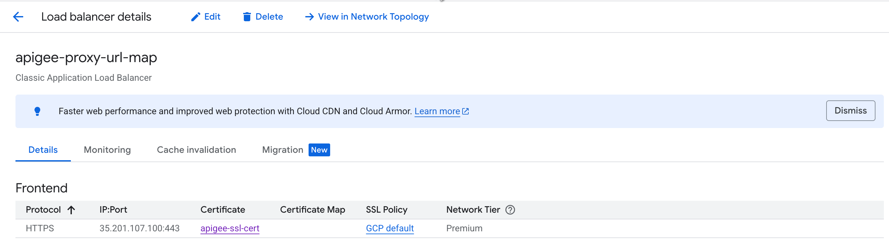
Task: Open the GCP default SSL policy link
Action: (390, 228)
